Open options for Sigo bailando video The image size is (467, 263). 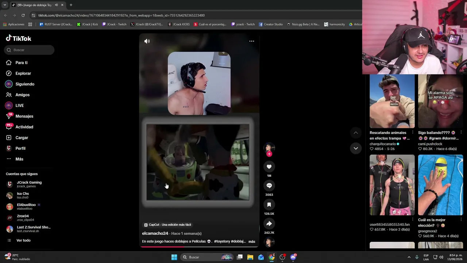pyautogui.click(x=461, y=132)
